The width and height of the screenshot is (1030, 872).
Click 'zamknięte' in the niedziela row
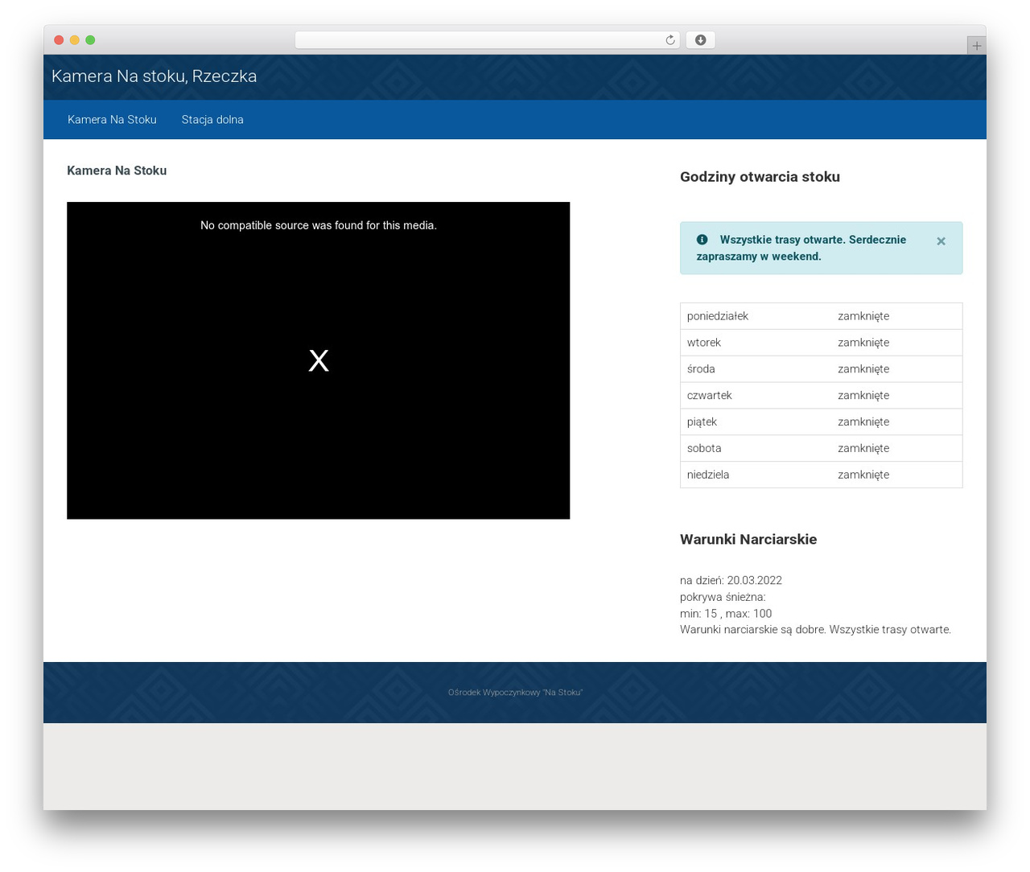863,475
